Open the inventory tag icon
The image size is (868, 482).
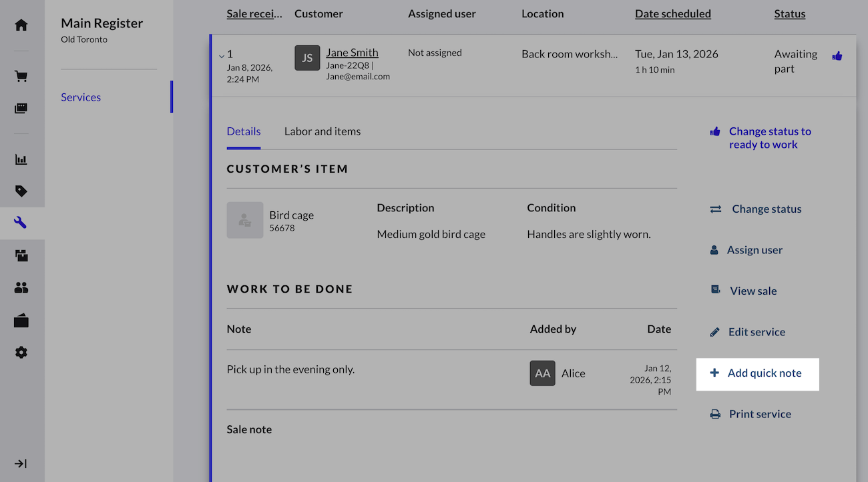pos(21,192)
